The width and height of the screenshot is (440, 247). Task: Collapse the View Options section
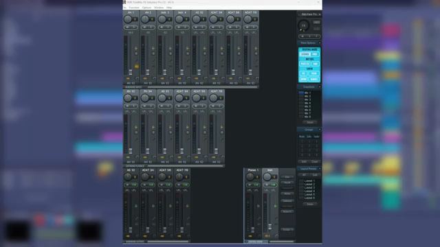[x=320, y=43]
